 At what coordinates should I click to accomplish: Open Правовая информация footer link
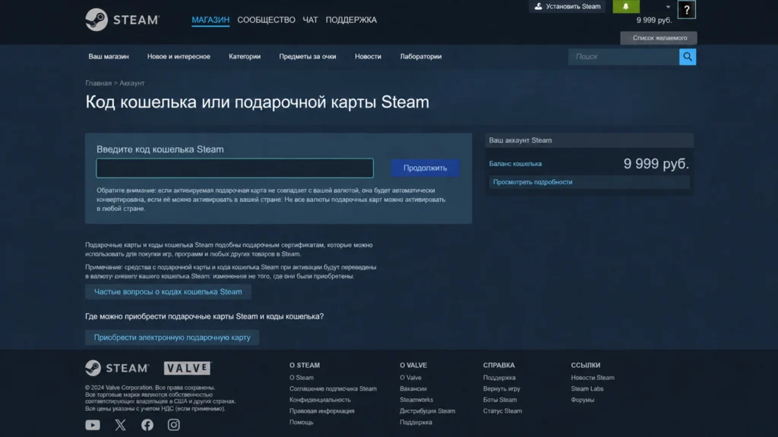(322, 410)
